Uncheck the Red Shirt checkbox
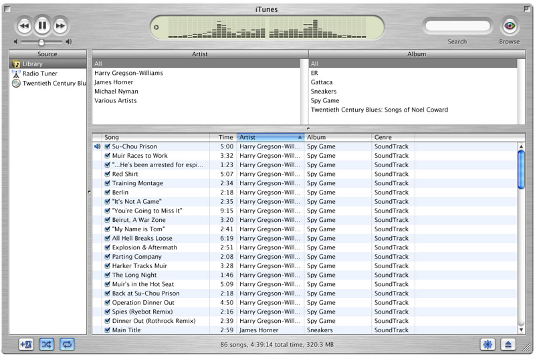Image resolution: width=535 pixels, height=357 pixels. [x=107, y=174]
